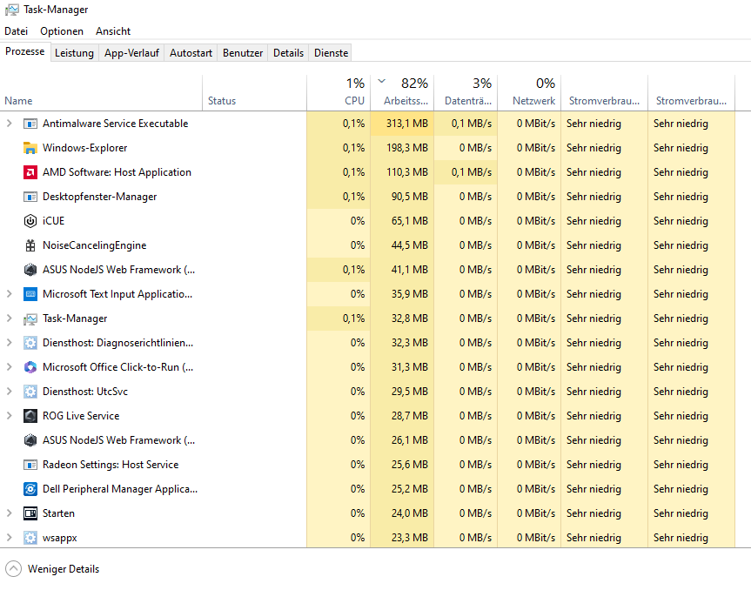Select the Dell Peripheral Manager process name
Viewport: 751px width, 590px height.
[x=120, y=489]
